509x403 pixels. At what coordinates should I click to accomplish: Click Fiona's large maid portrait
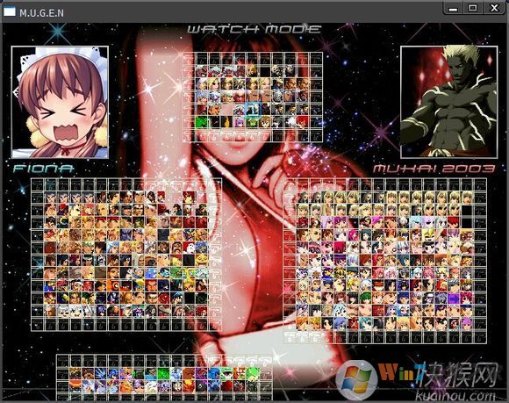click(x=60, y=103)
